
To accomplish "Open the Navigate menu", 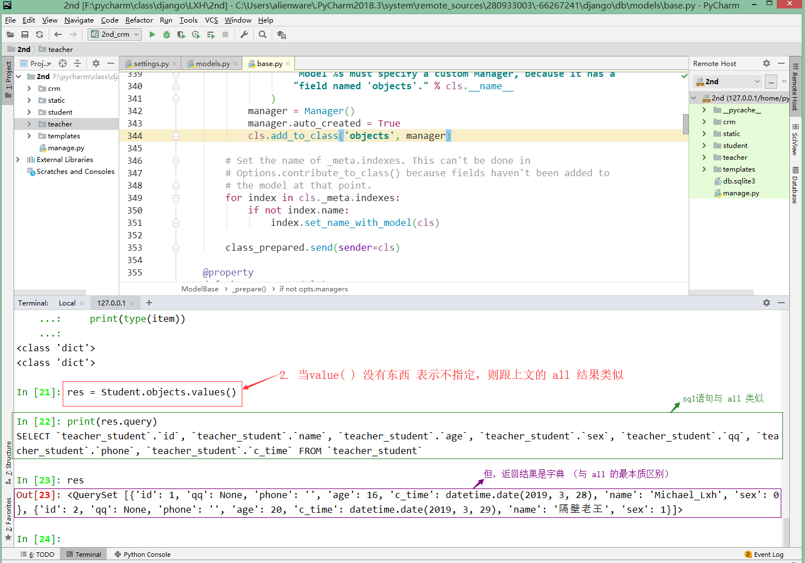I will 79,20.
